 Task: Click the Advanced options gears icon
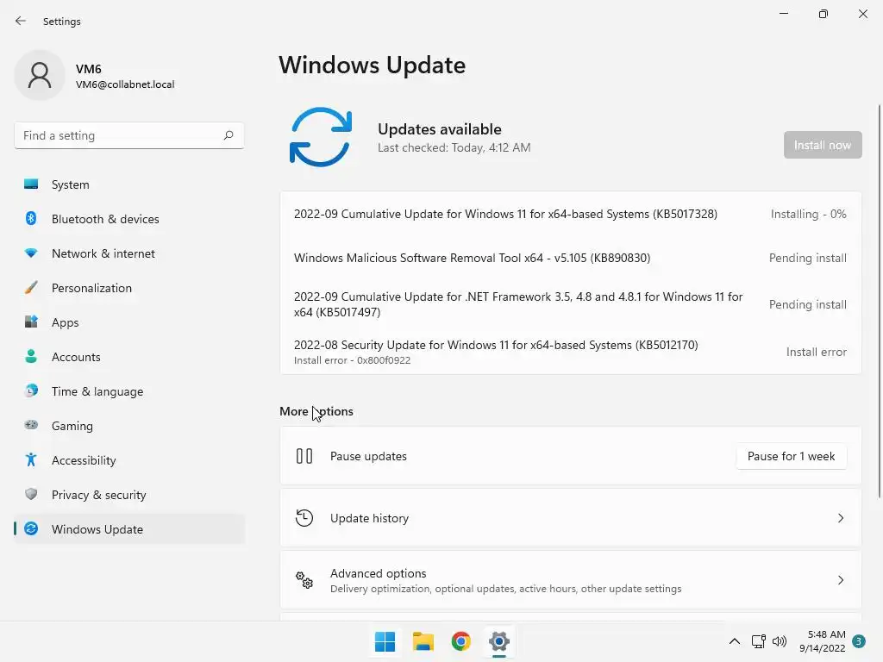point(304,580)
